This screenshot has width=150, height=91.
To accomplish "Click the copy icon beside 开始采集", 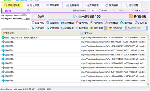I will click(28, 10).
